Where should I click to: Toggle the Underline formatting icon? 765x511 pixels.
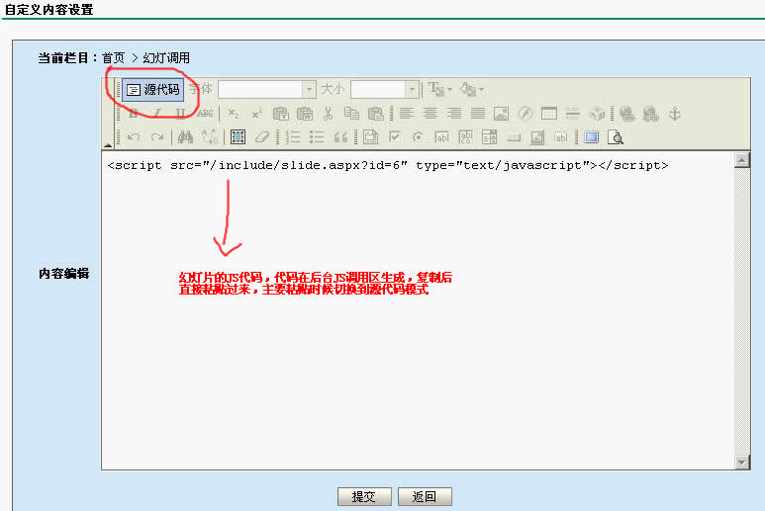180,114
